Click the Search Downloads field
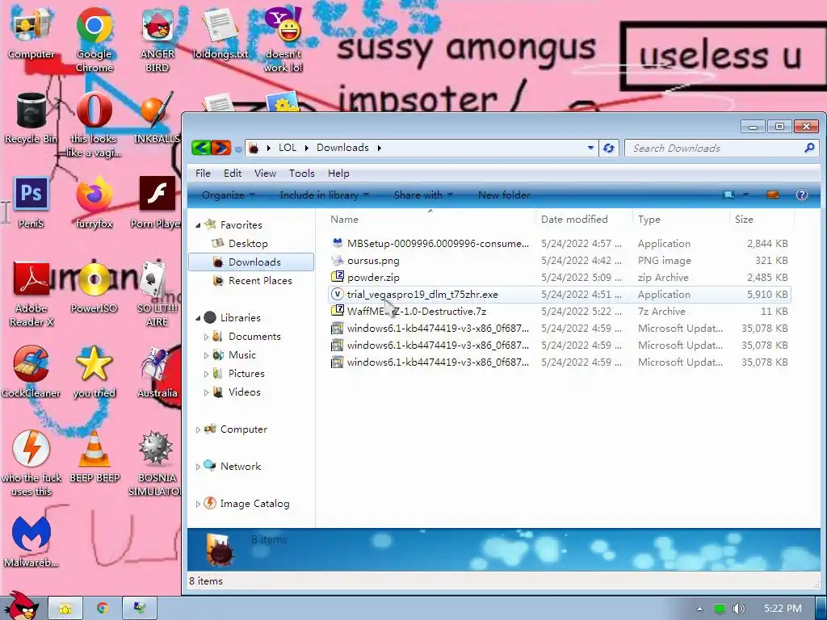 720,149
